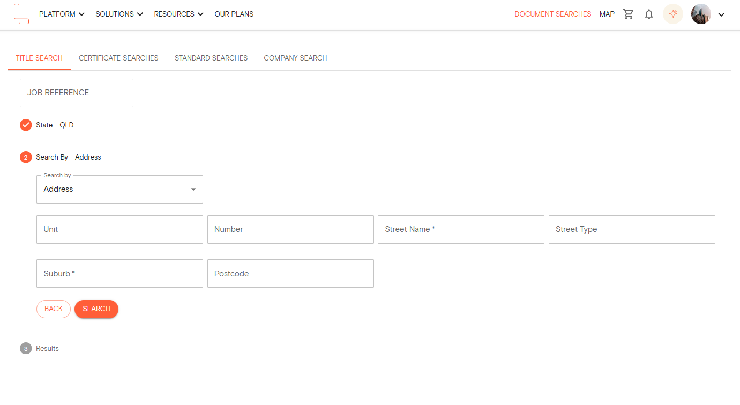Expand the account menu chevron
The height and width of the screenshot is (405, 740).
(721, 14)
